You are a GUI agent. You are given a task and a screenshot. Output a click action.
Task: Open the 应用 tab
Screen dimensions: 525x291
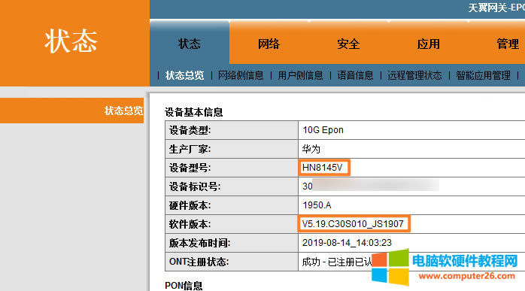428,44
